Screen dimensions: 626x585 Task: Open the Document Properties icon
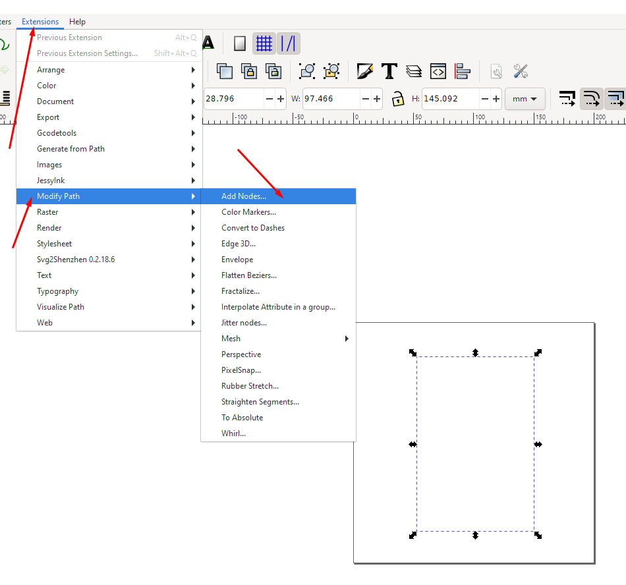(496, 71)
